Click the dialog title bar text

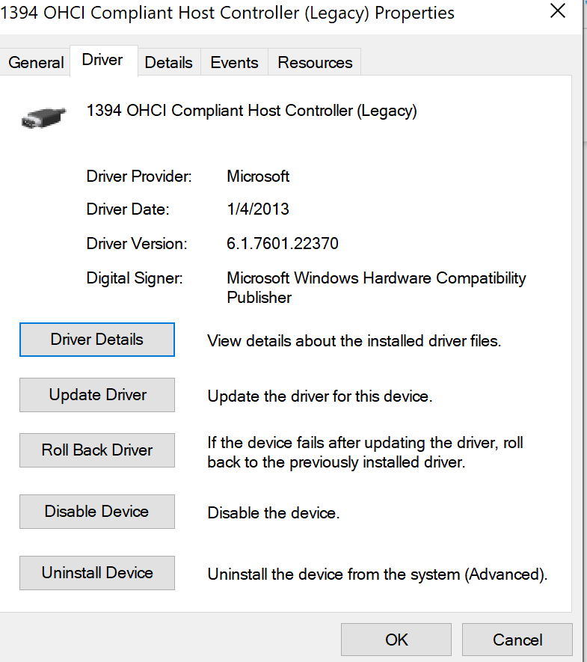click(x=227, y=13)
